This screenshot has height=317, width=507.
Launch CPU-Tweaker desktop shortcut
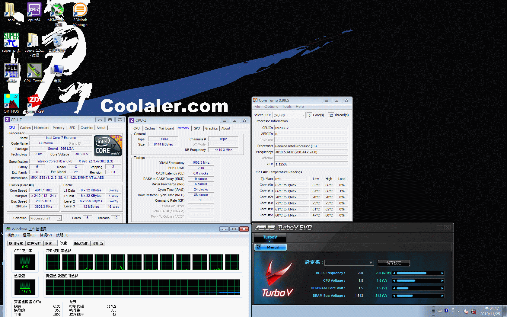coord(34,73)
